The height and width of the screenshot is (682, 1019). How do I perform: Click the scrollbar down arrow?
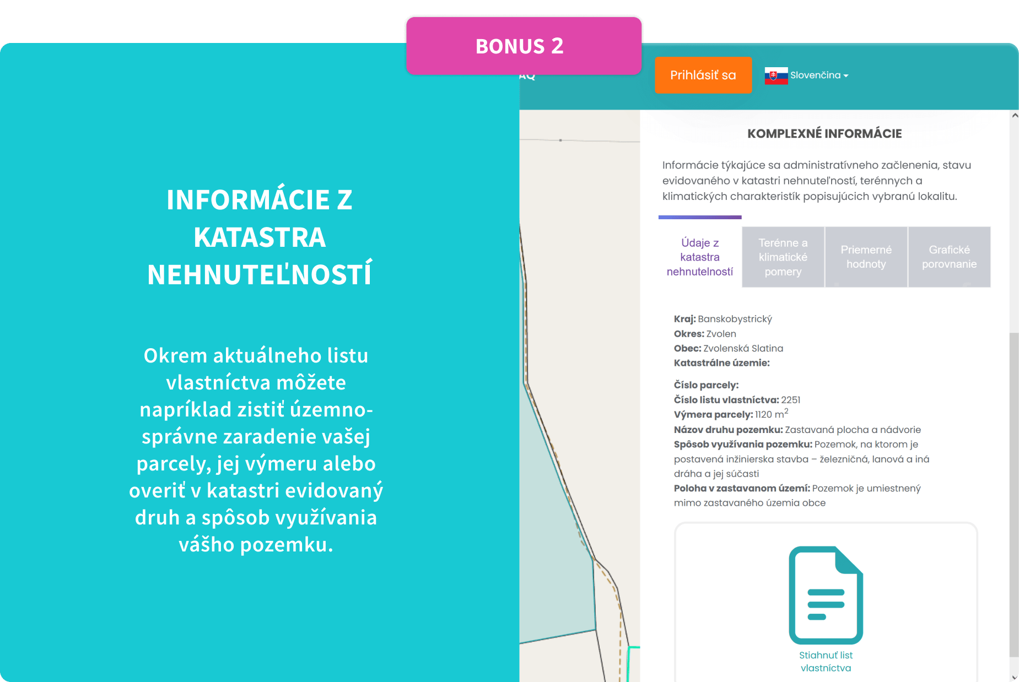point(1014,677)
